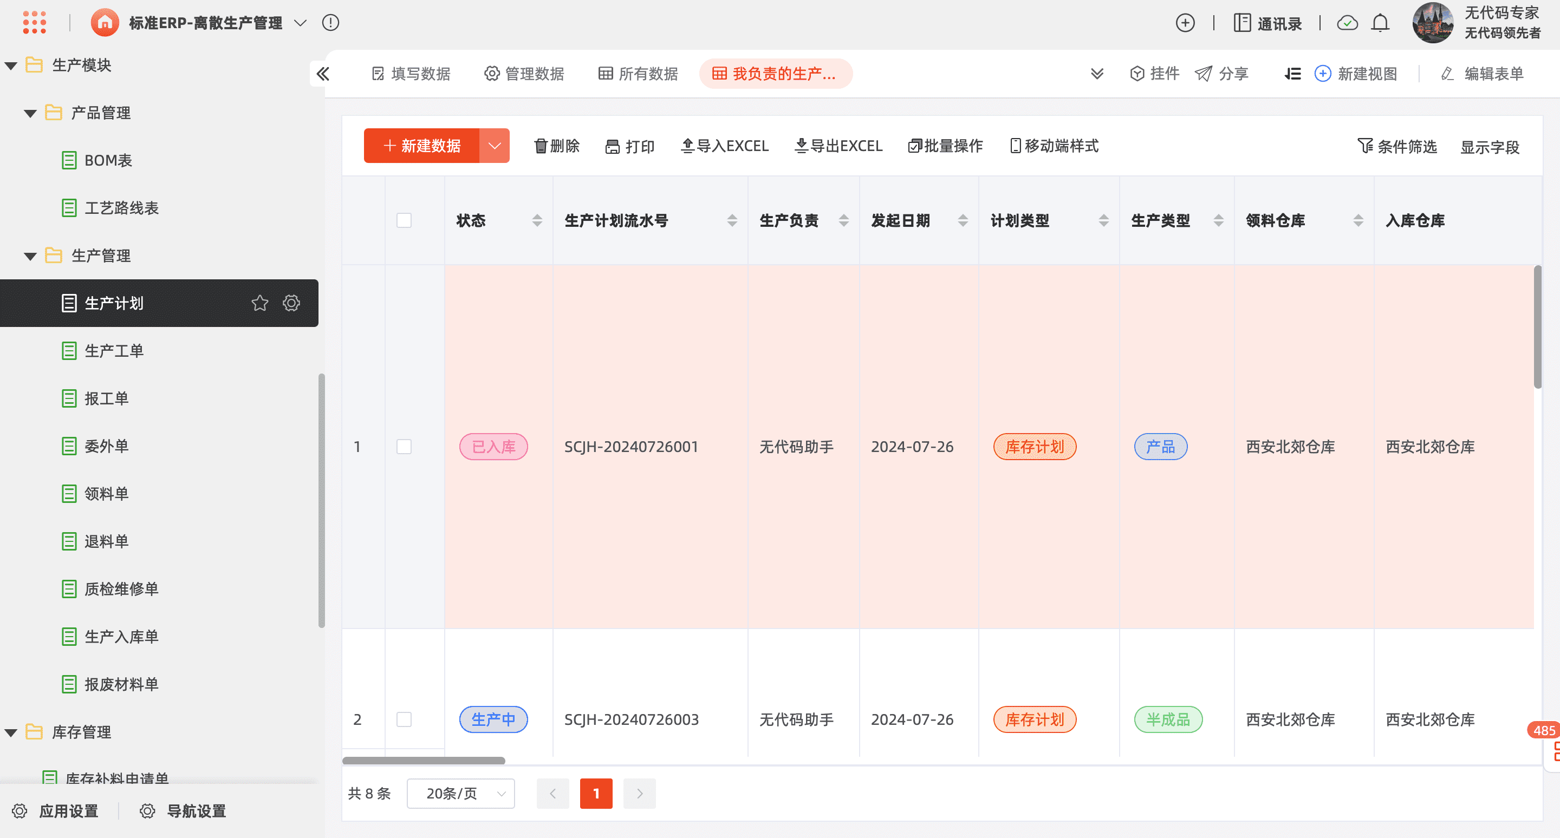Open settings gear for 生产计划 item
1560x838 pixels.
click(x=291, y=303)
